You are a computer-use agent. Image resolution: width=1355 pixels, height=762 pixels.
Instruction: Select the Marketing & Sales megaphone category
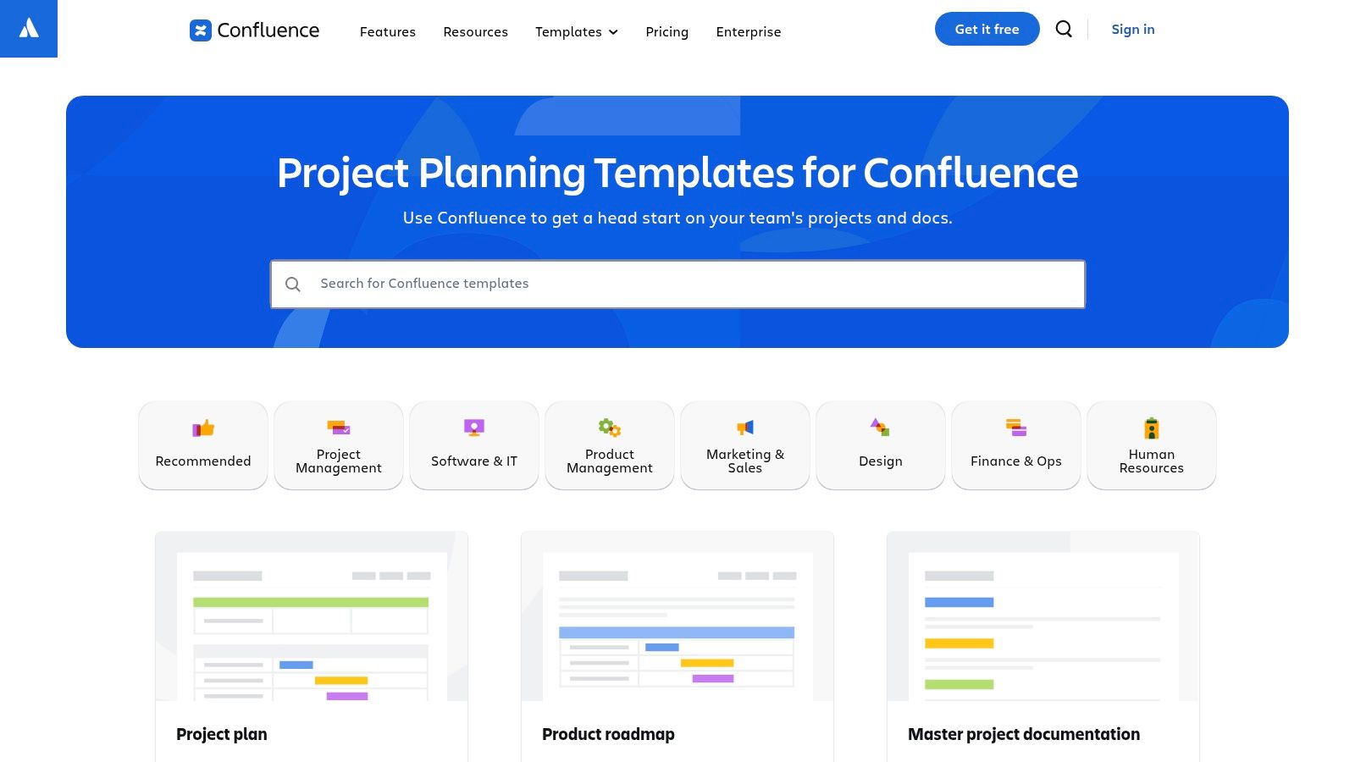tap(745, 445)
